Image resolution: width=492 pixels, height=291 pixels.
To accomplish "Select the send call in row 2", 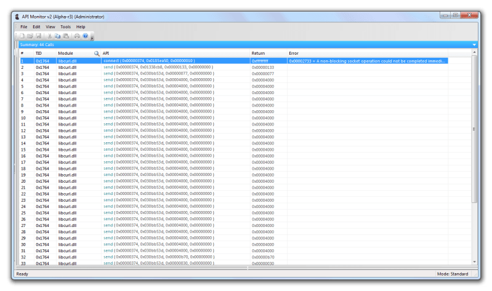I will (x=158, y=67).
